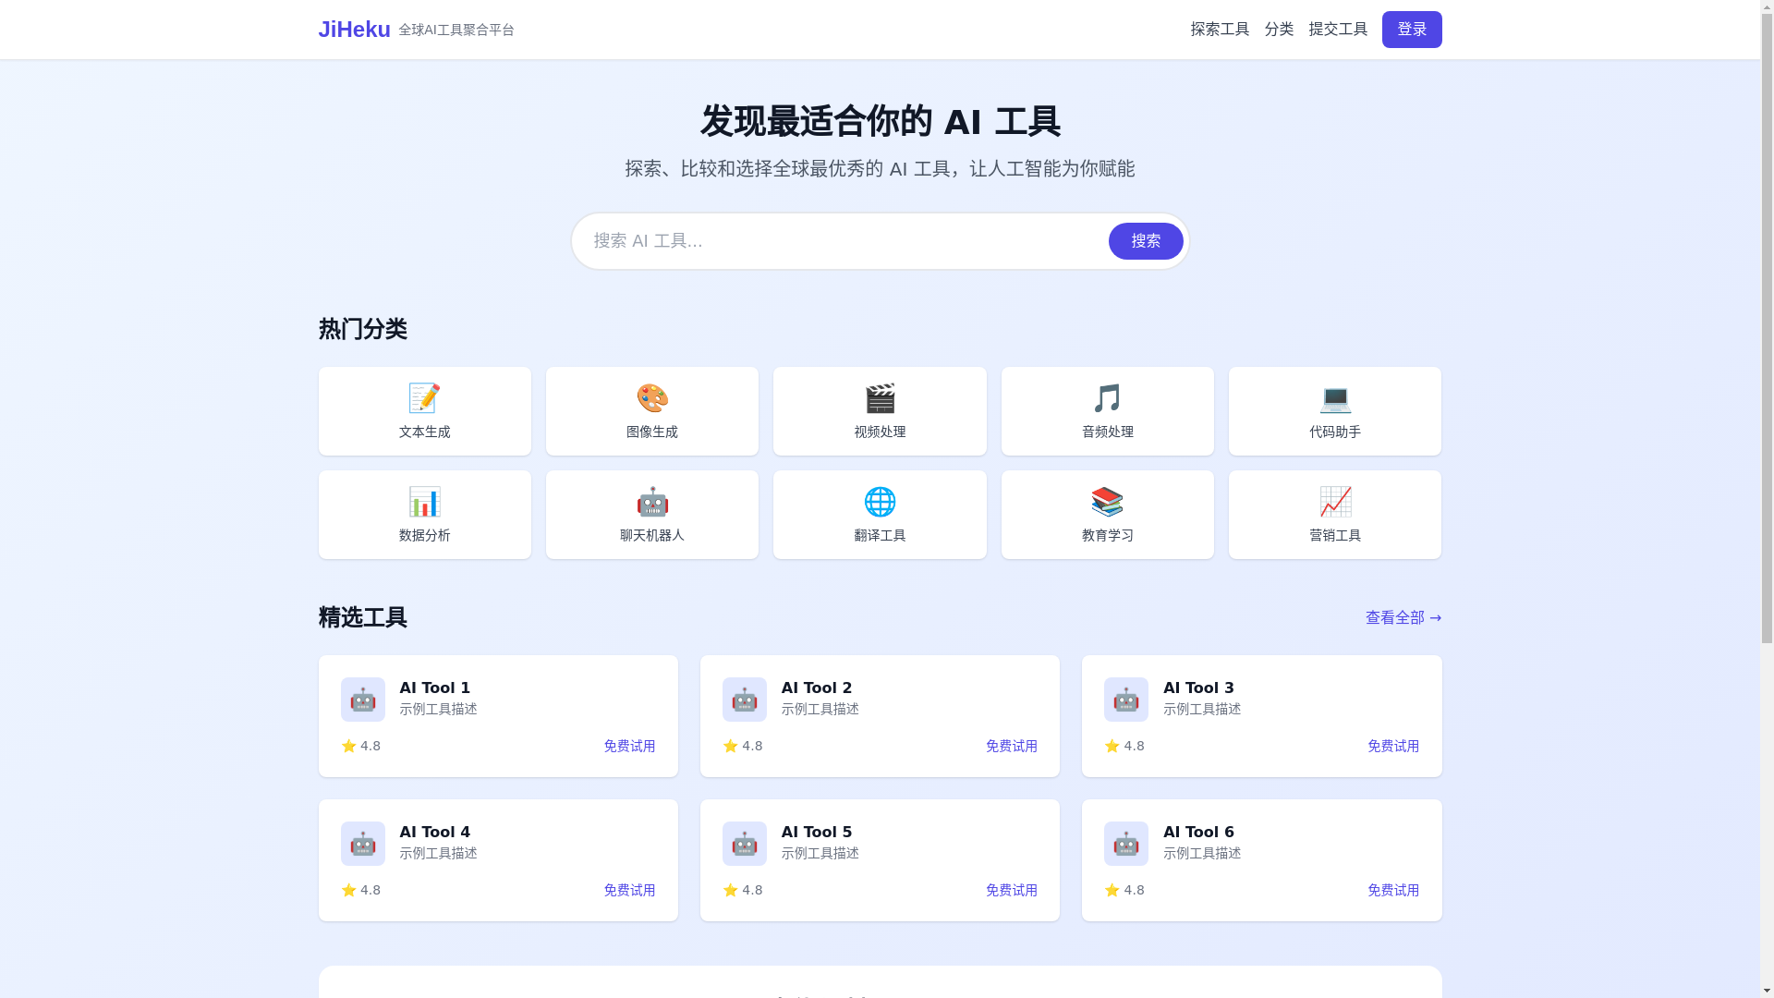
Task: Select the 图像生成 palette icon
Action: [652, 398]
